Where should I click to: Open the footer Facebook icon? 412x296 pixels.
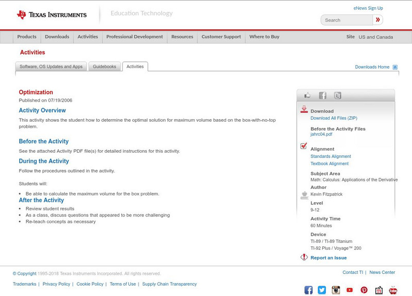coord(308,290)
